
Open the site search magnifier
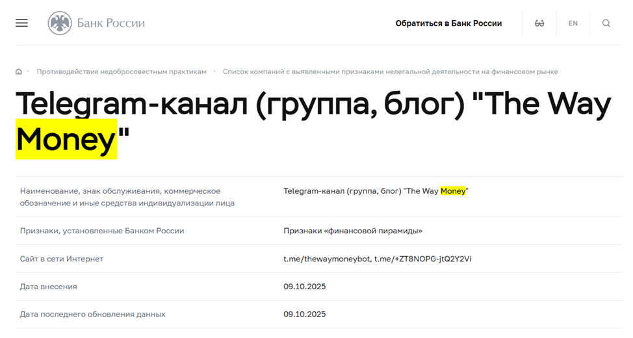[x=606, y=23]
